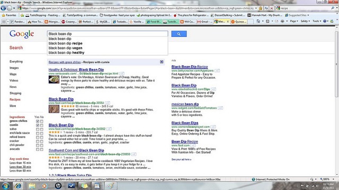This screenshot has height=190, width=339.
Task: Open the Tools menu dropdown
Action: 317,21
